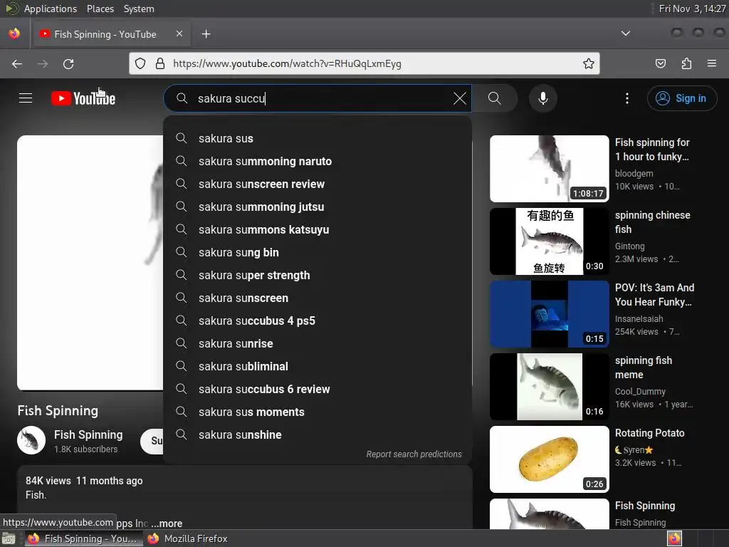This screenshot has height=547, width=729.
Task: Open Fish Spinning channel avatar
Action: coord(31,440)
